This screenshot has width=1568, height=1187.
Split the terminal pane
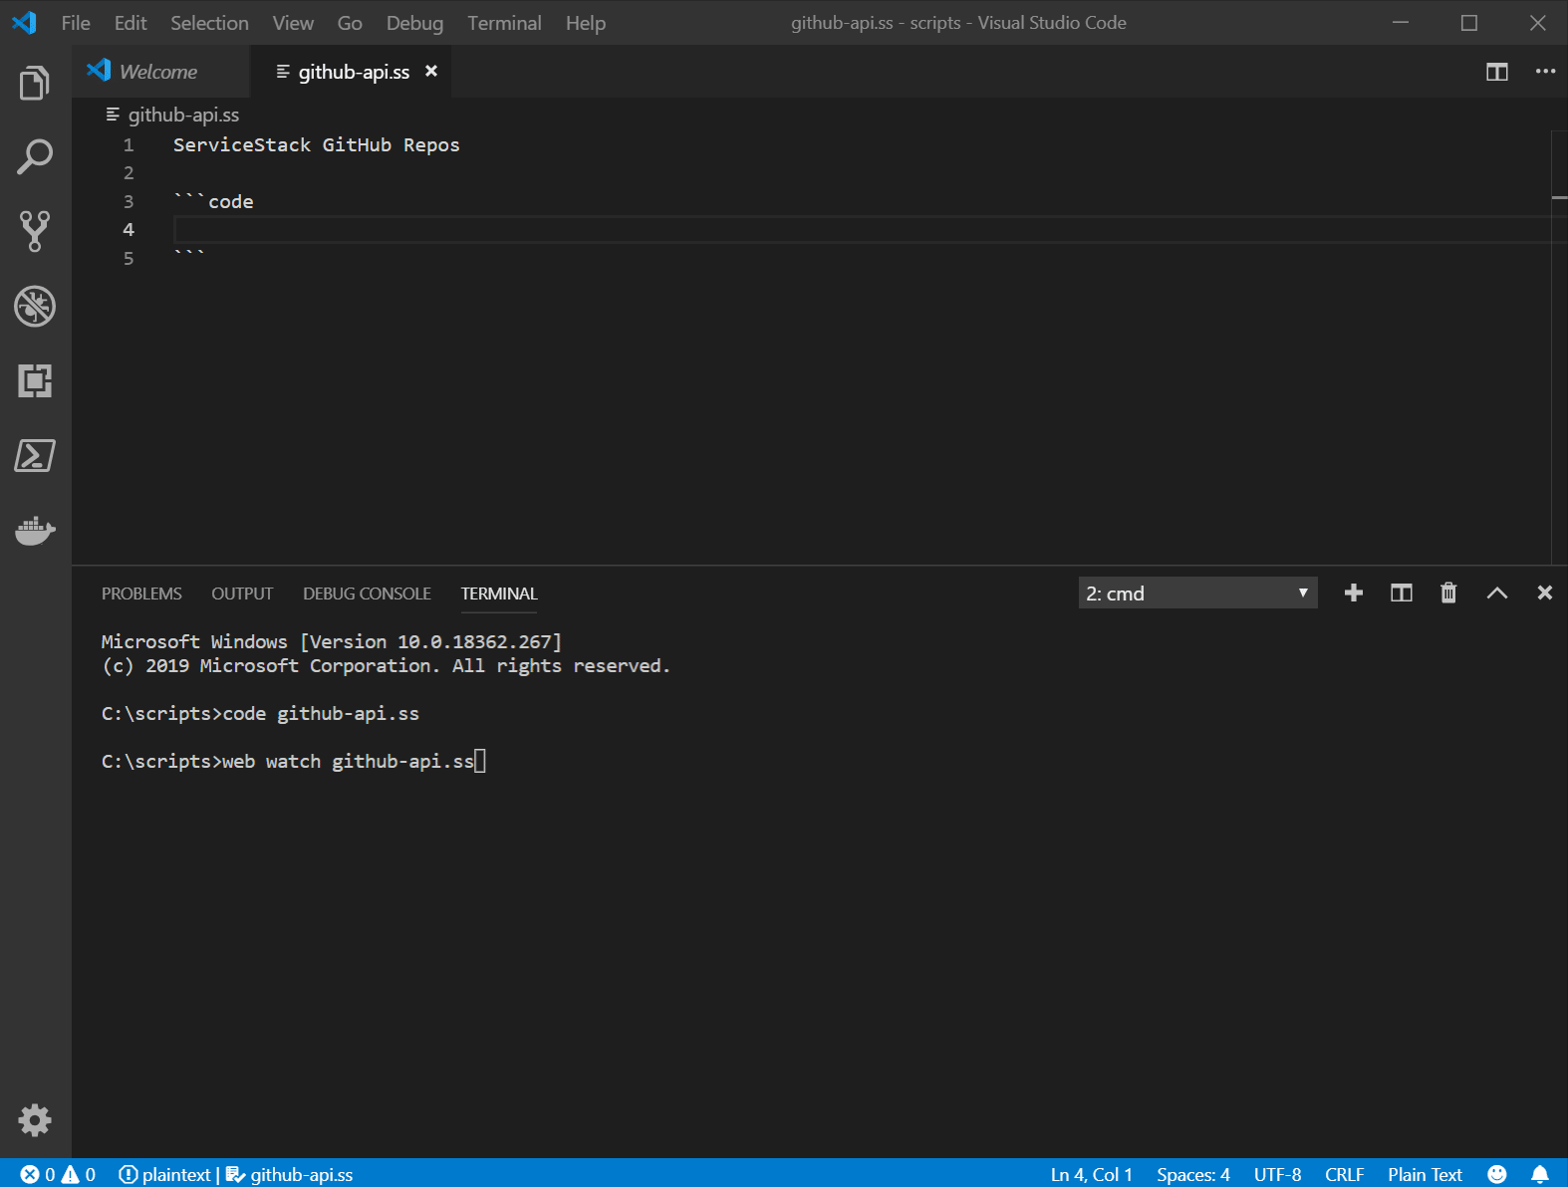click(x=1402, y=593)
